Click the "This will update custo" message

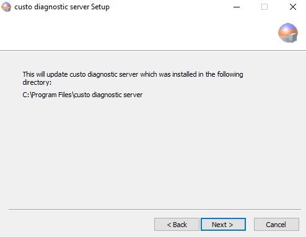pyautogui.click(x=133, y=78)
